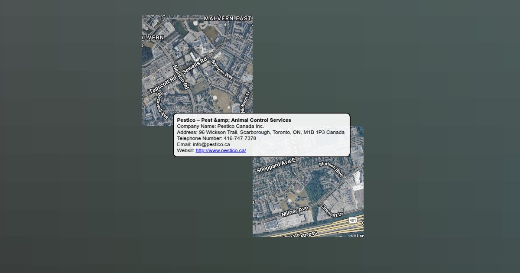Click the Brenyon Way street label
Image resolution: width=520 pixels, height=273 pixels.
tap(222, 69)
